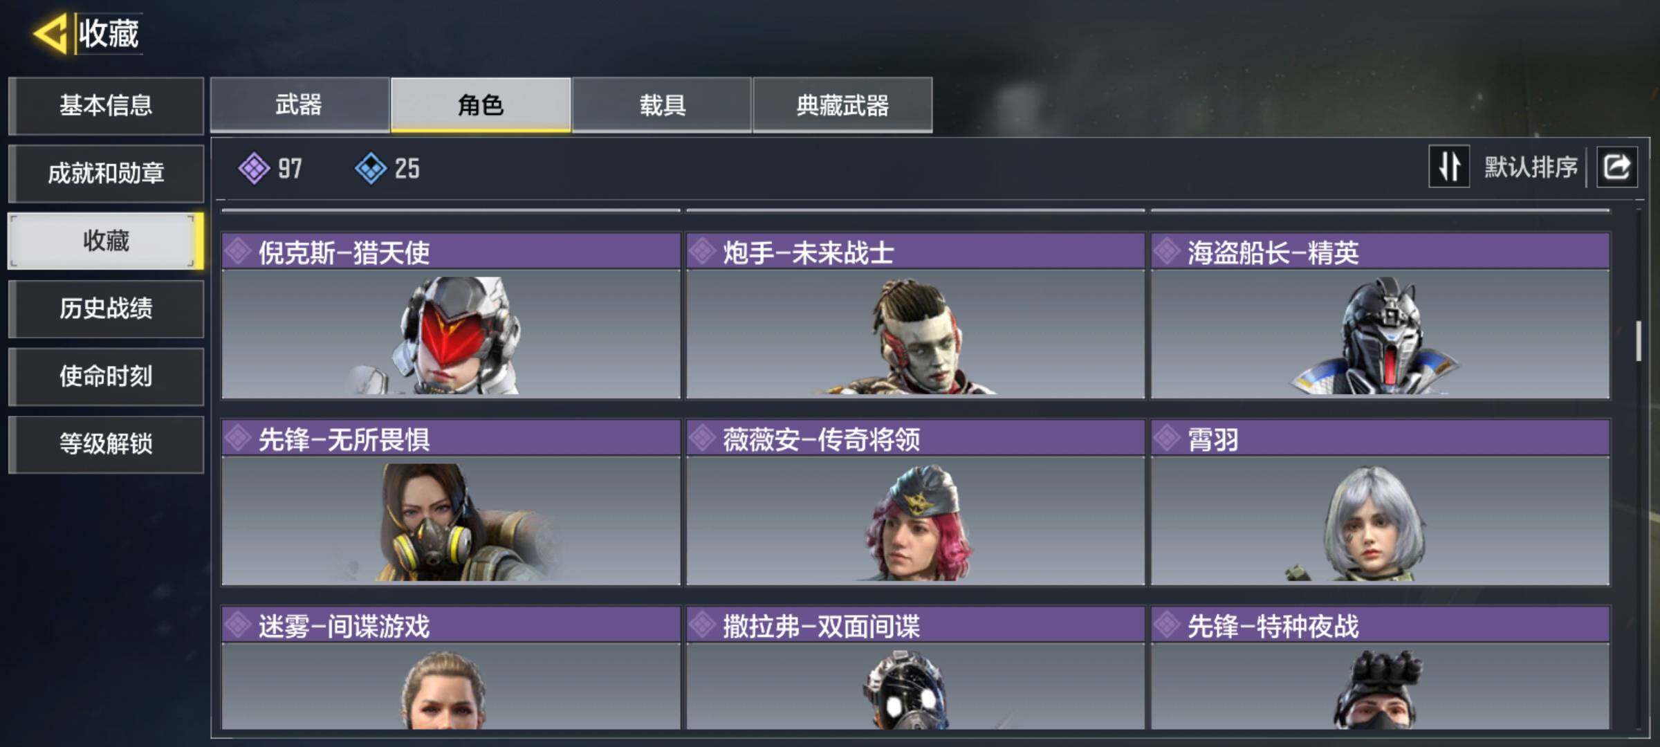This screenshot has height=747, width=1660.
Task: Go to 成就和勋章 section
Action: click(x=106, y=173)
